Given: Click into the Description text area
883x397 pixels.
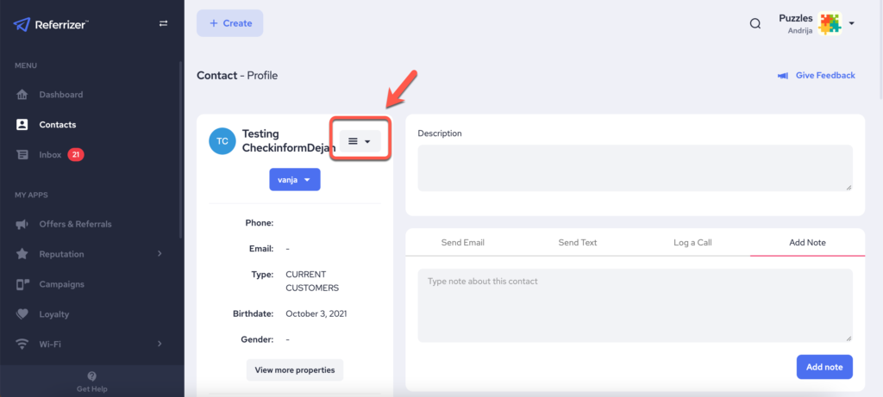Looking at the screenshot, I should point(635,168).
